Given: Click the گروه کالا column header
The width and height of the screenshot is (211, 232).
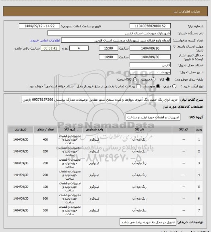Looking at the screenshot, I should pyautogui.click(x=70, y=129).
